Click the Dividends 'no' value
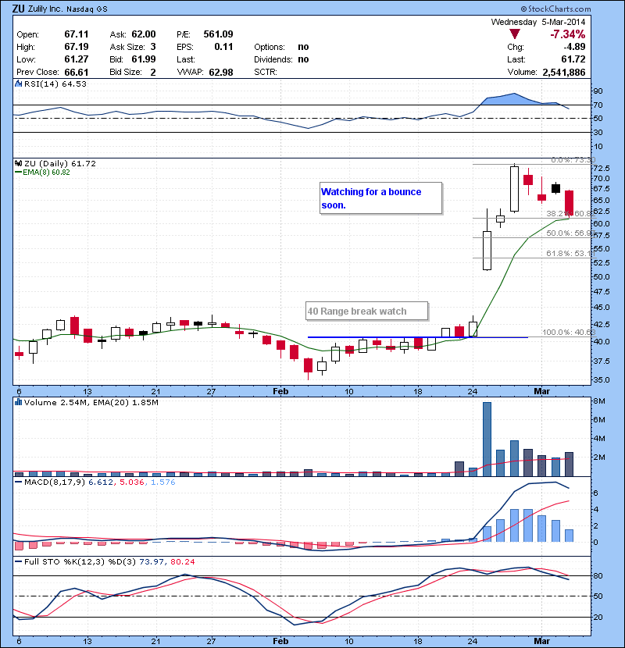 click(x=303, y=59)
